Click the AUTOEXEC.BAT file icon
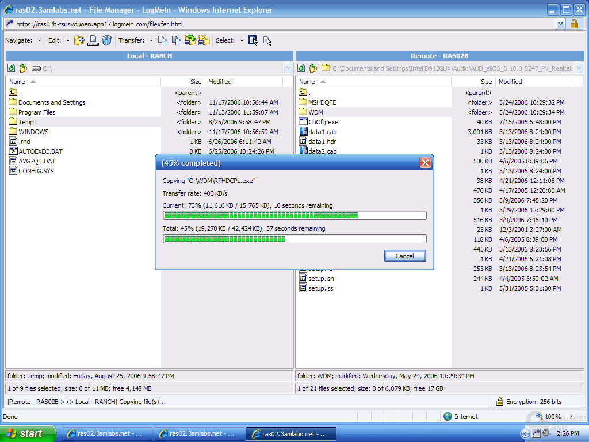This screenshot has width=589, height=442. point(13,151)
